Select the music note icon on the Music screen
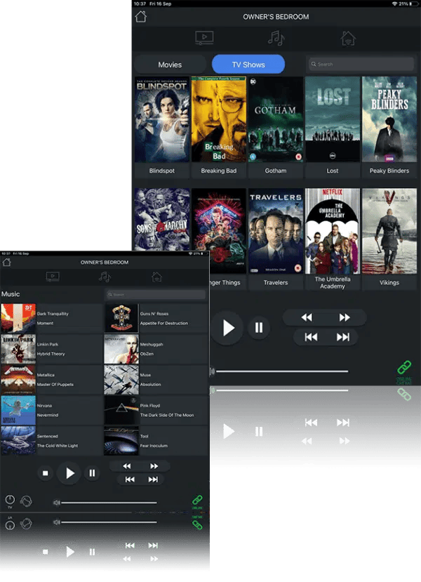 [x=105, y=277]
